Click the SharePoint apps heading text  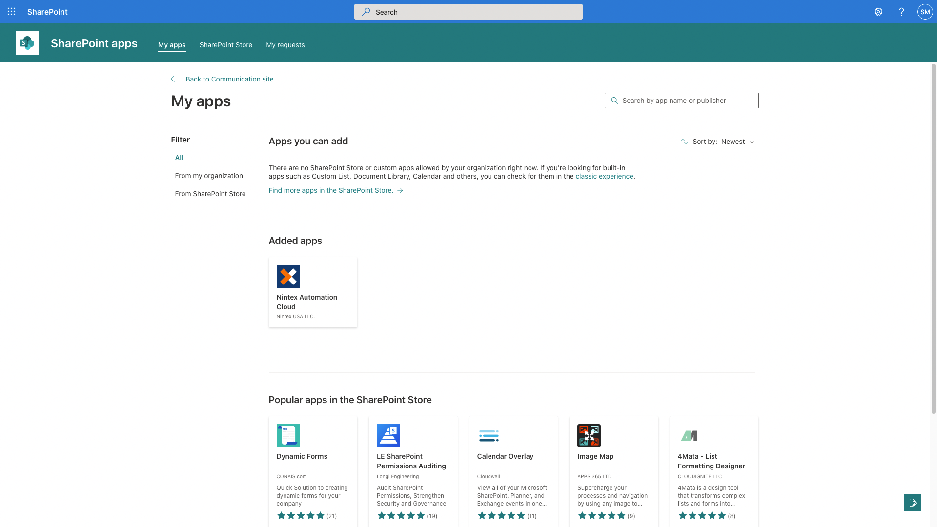[x=94, y=43]
